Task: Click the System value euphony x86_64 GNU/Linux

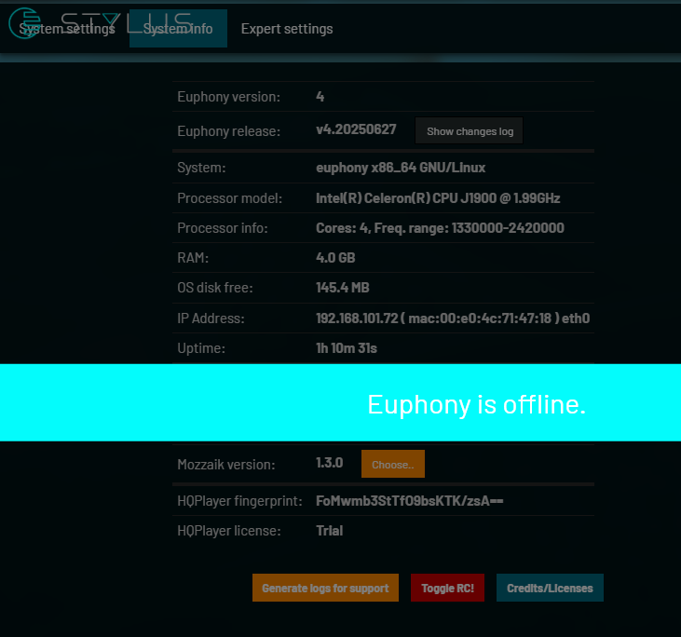Action: coord(401,168)
